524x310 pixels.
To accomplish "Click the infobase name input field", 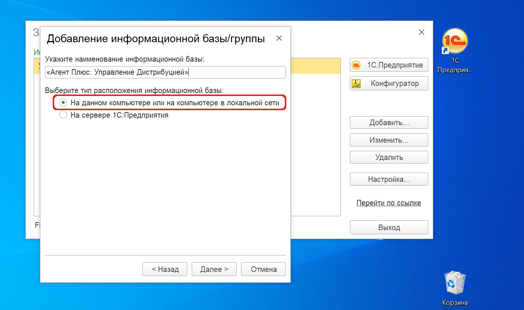I will (165, 72).
